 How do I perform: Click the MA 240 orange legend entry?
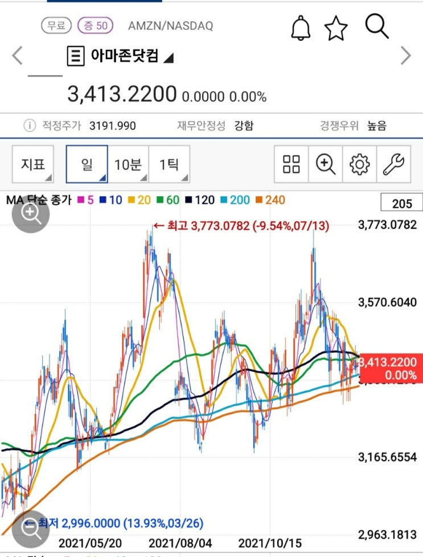[270, 200]
